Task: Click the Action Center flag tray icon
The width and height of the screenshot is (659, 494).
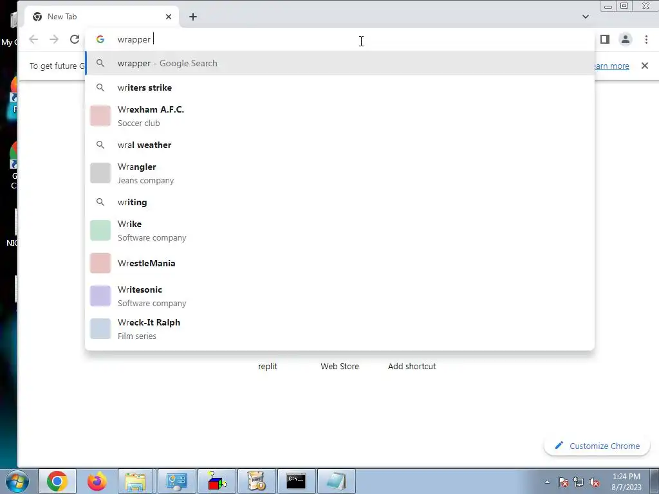Action: coord(563,482)
